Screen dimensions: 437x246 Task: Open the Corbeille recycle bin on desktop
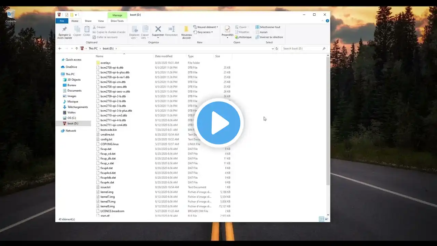(x=11, y=16)
